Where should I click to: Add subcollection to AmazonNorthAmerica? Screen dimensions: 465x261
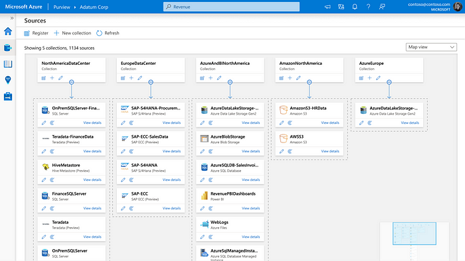tap(290, 78)
